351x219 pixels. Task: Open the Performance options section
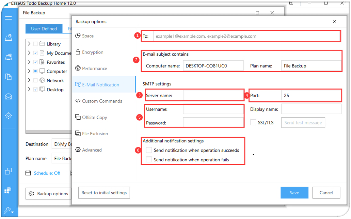point(104,68)
